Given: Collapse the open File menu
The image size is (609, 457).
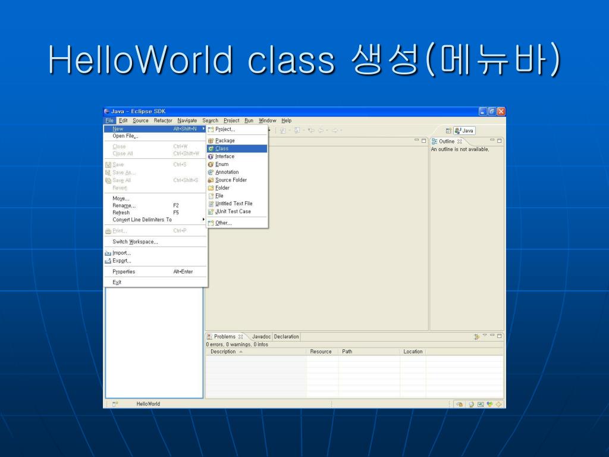Looking at the screenshot, I should 109,120.
